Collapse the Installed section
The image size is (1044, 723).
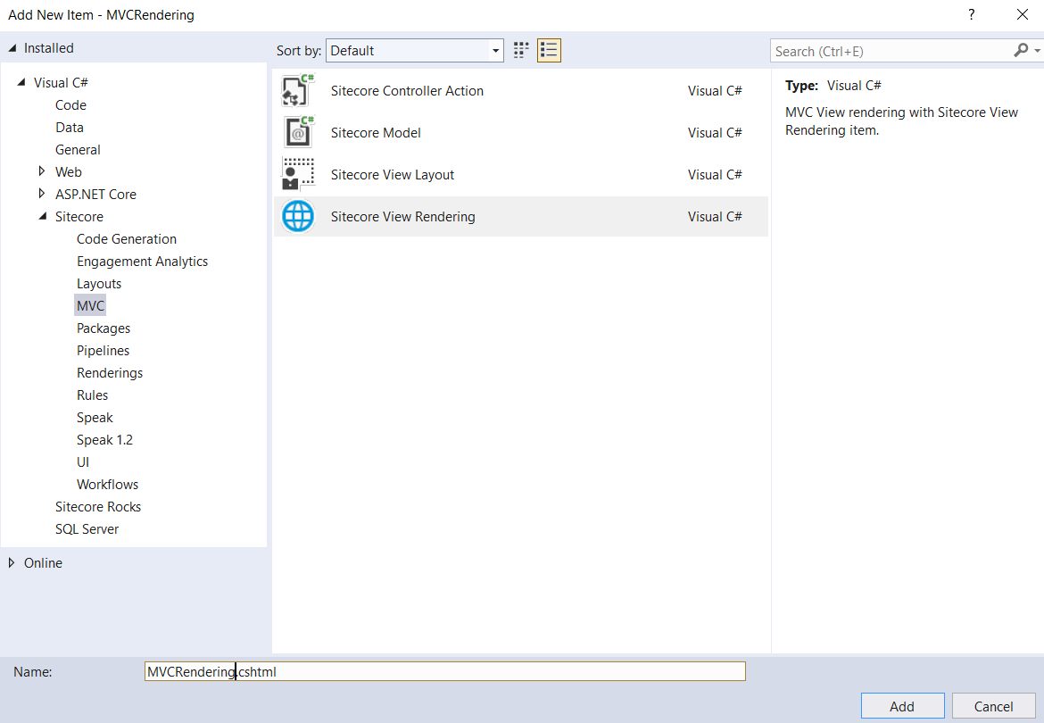[12, 48]
